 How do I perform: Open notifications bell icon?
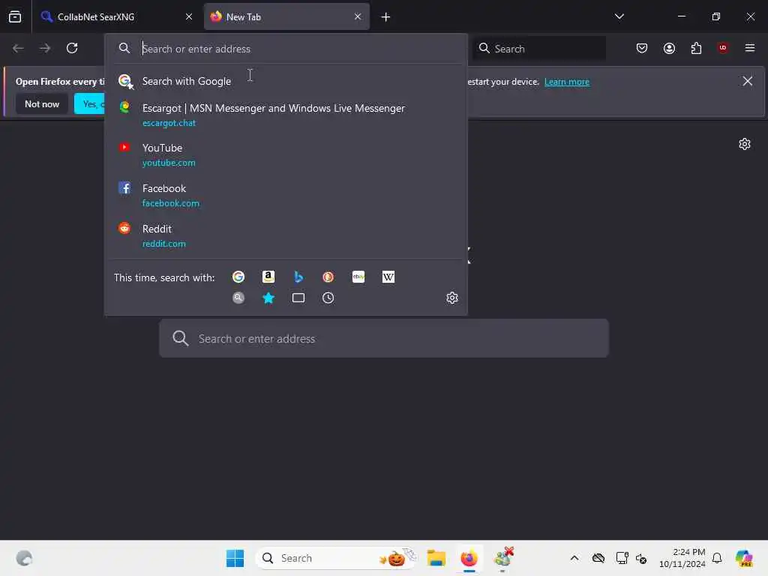coord(717,558)
